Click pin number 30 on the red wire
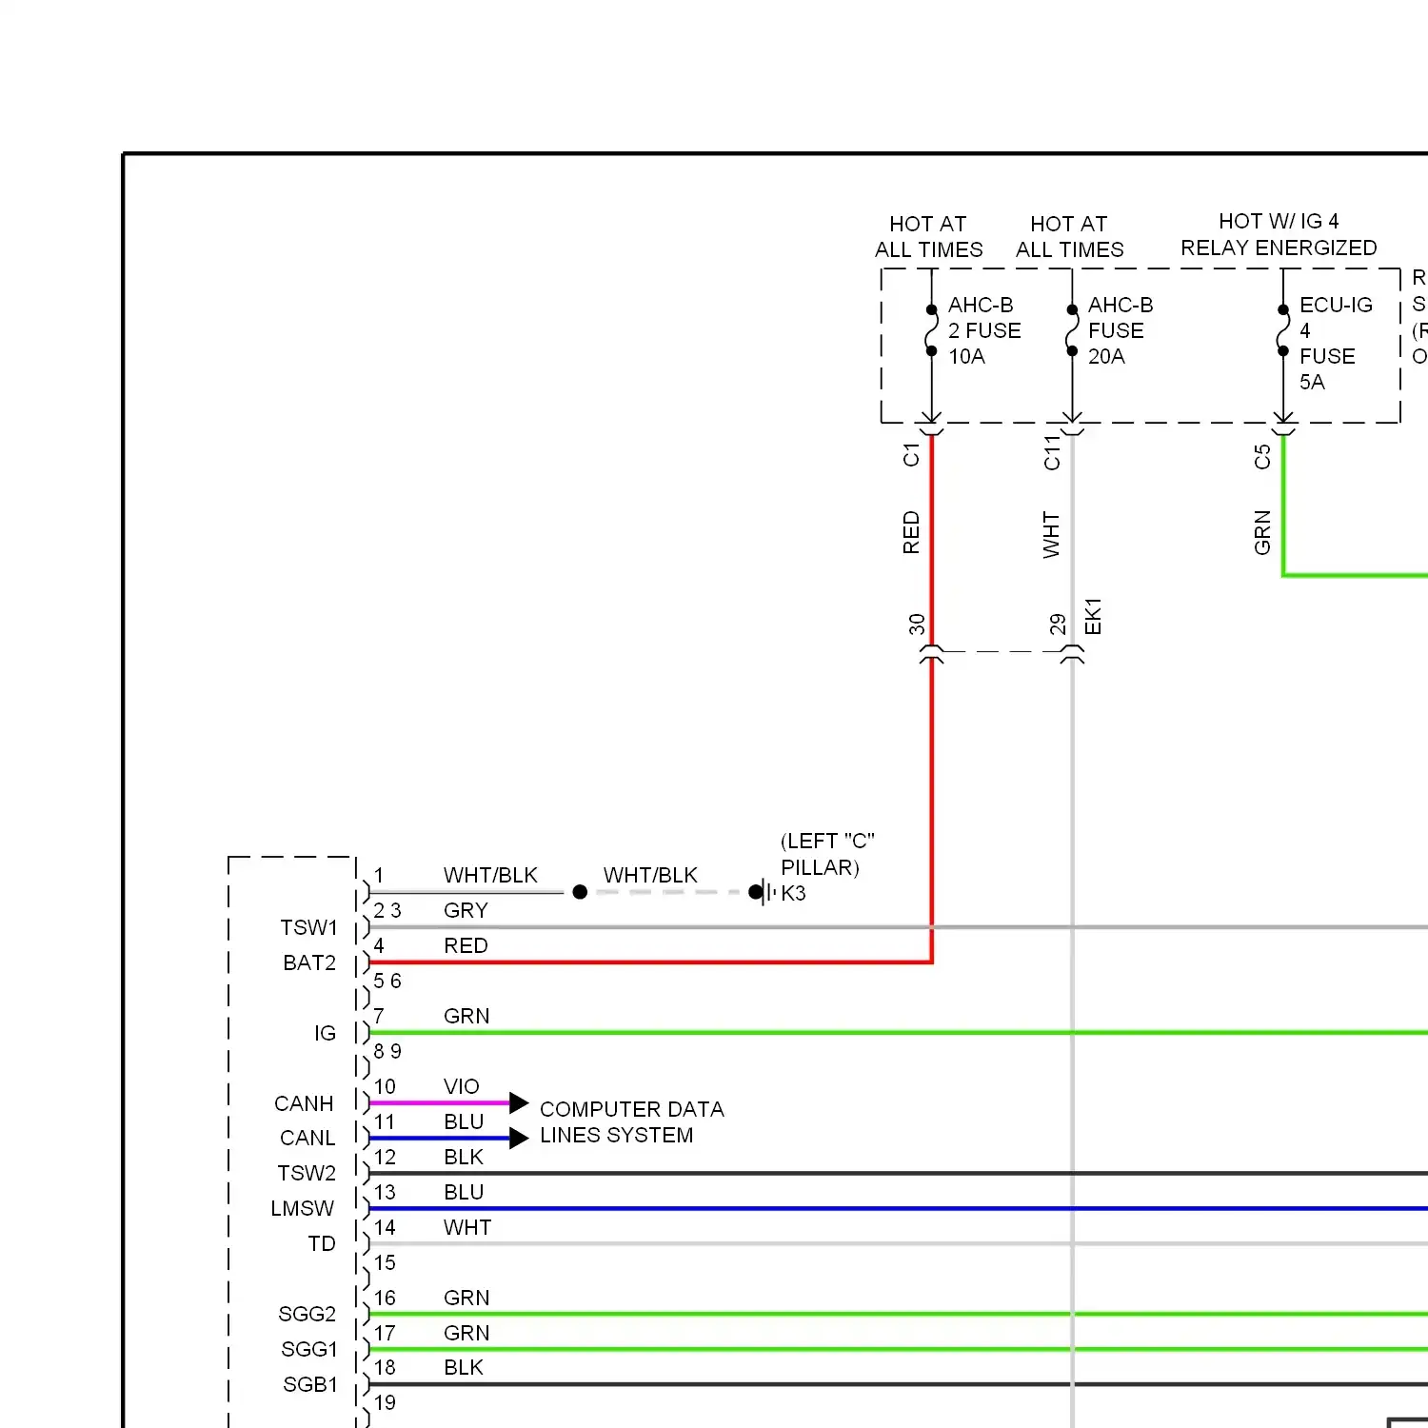Viewport: 1428px width, 1428px height. tap(917, 625)
